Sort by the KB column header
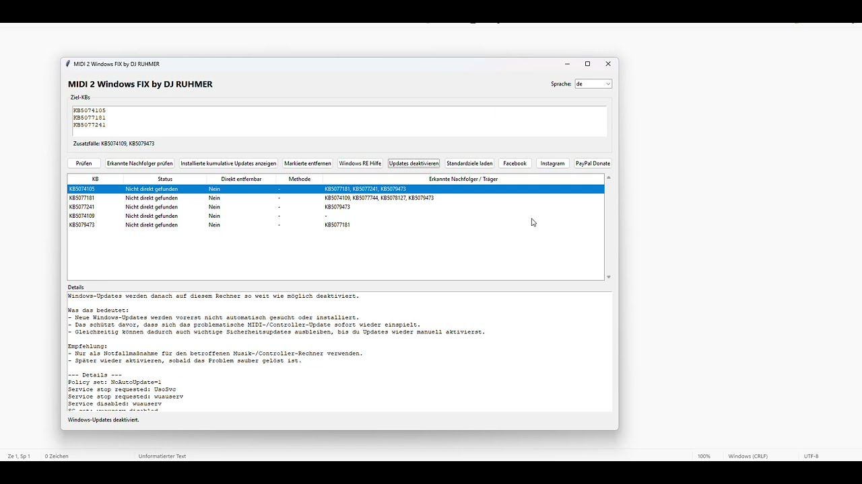Viewport: 862px width, 484px height. pos(95,179)
